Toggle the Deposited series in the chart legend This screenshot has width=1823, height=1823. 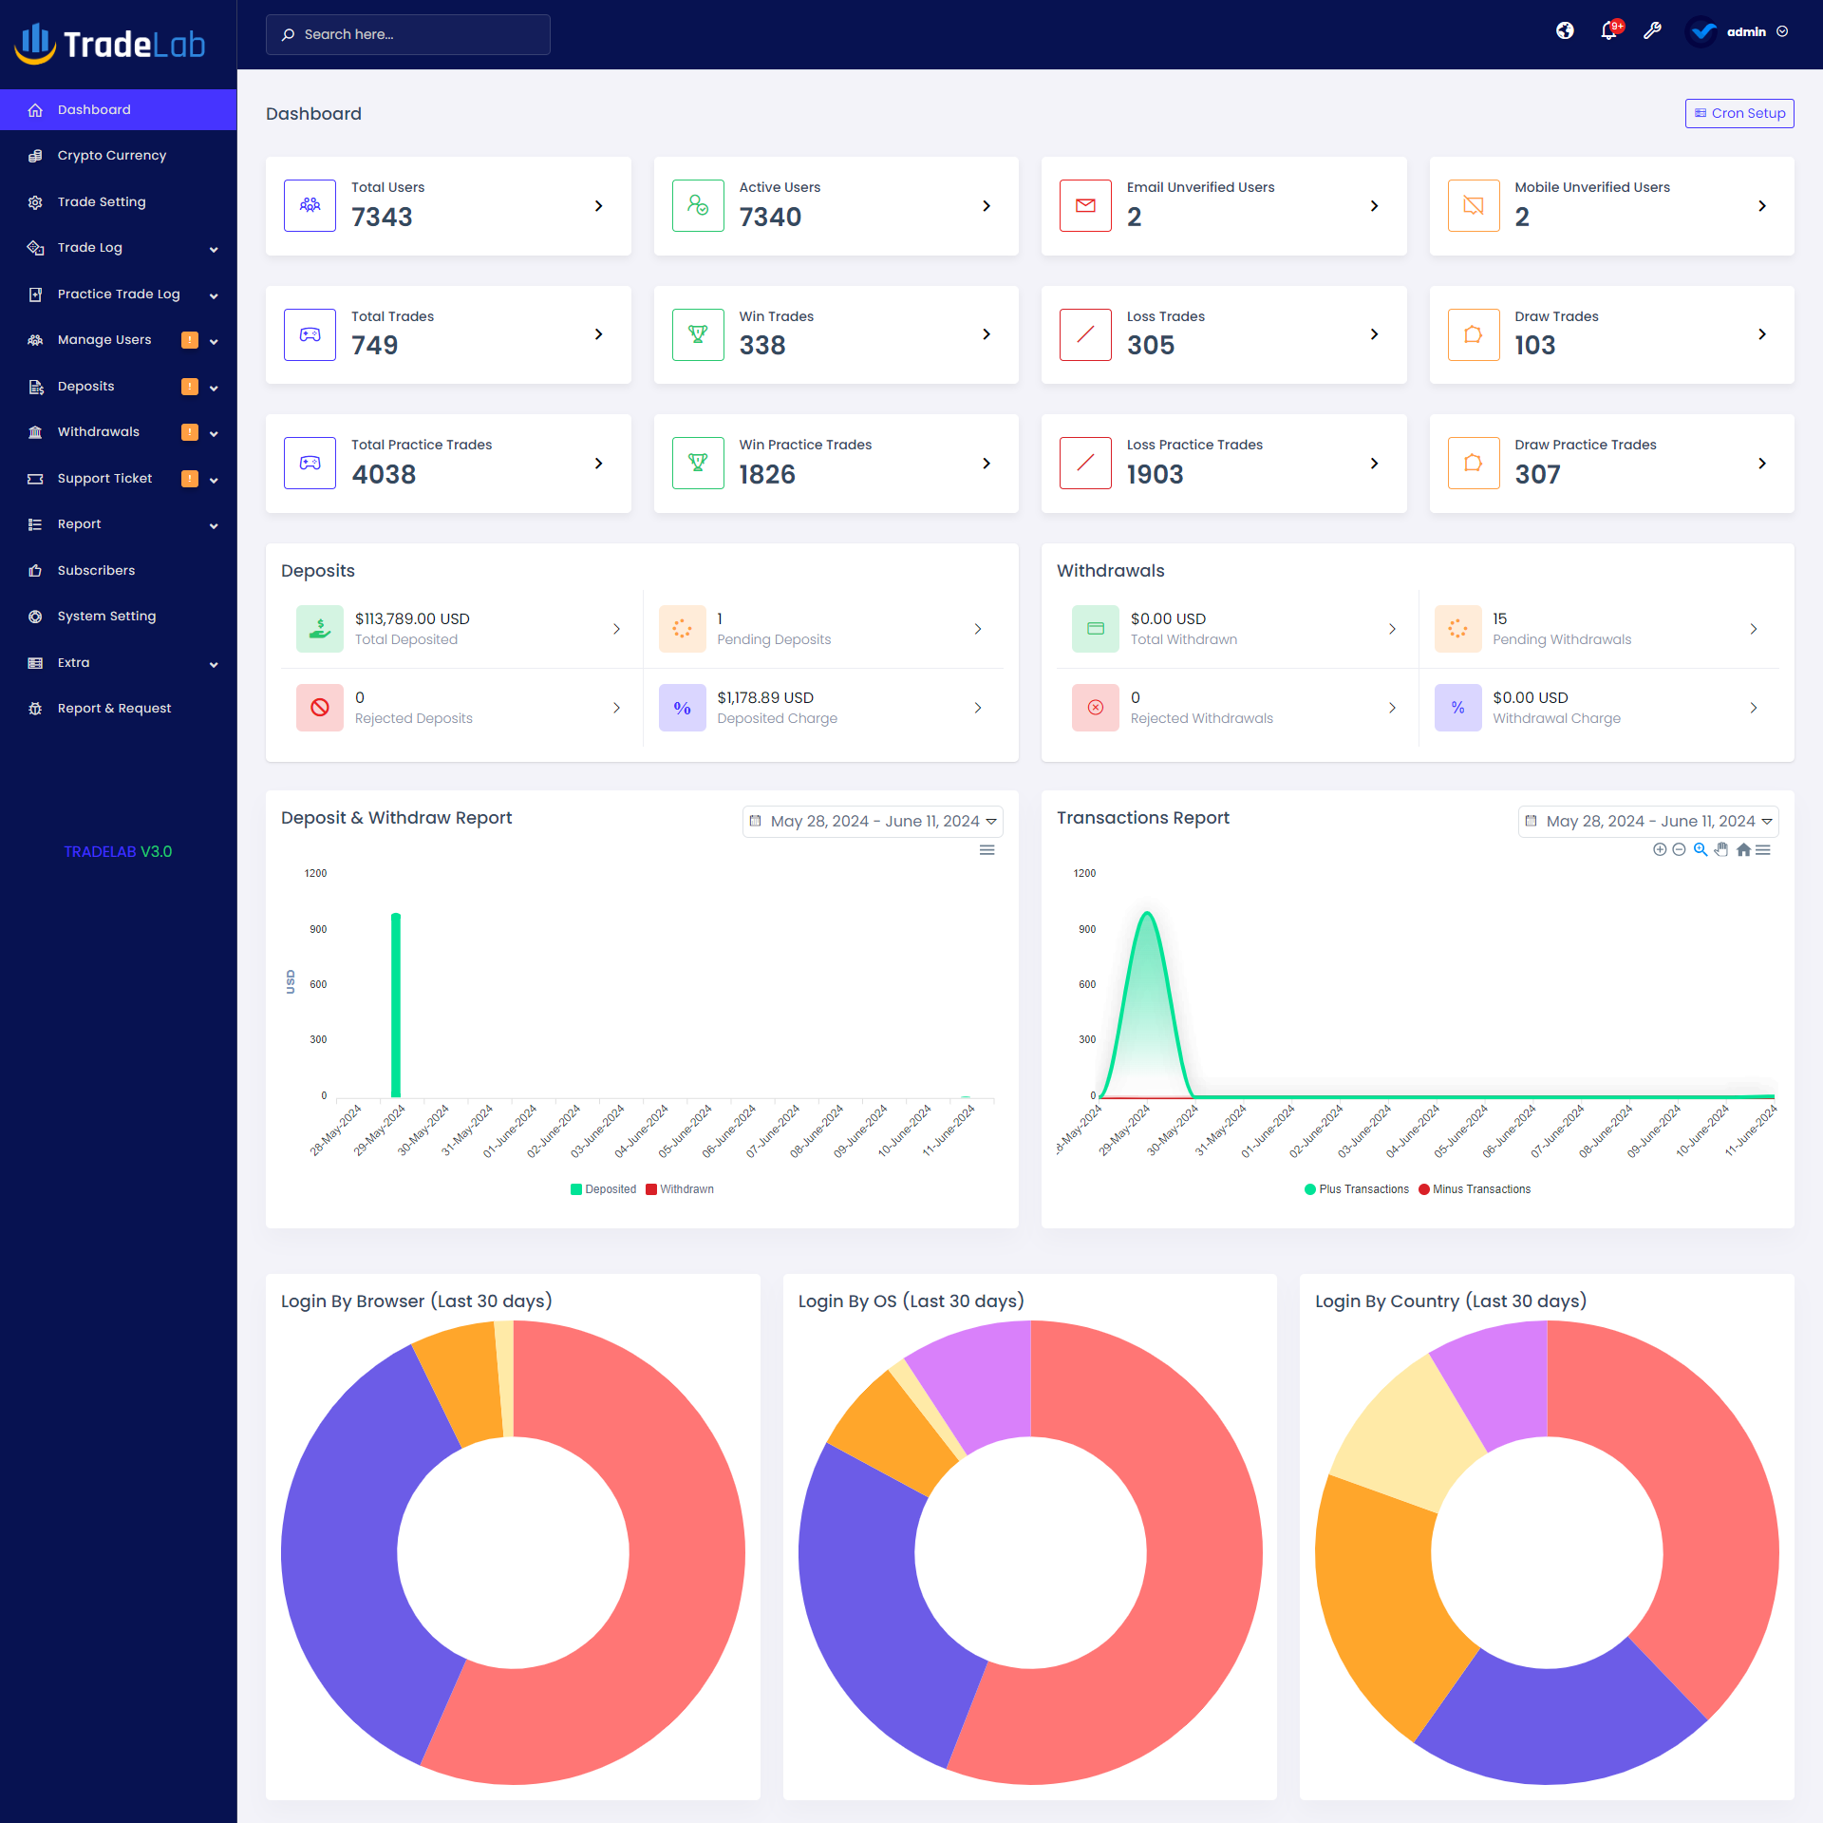coord(603,1188)
